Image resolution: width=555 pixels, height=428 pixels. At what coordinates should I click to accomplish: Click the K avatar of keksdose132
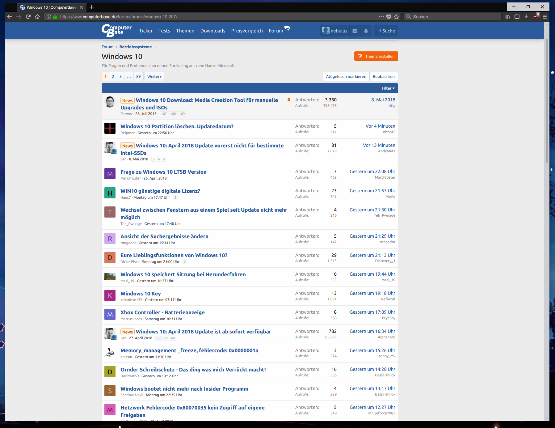[x=110, y=296]
